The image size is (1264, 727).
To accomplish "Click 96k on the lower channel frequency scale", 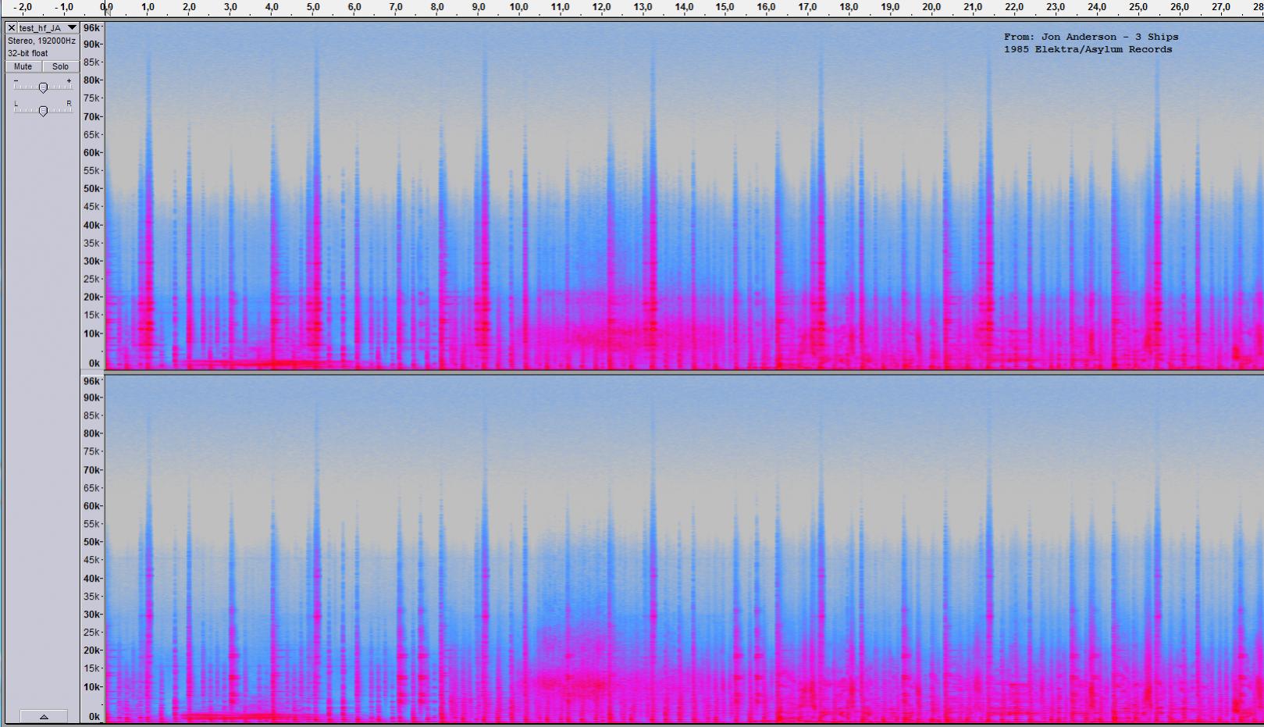I will (x=92, y=381).
